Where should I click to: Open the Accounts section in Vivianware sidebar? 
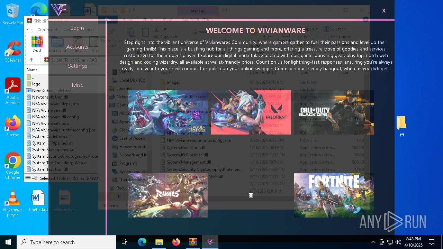[77, 47]
